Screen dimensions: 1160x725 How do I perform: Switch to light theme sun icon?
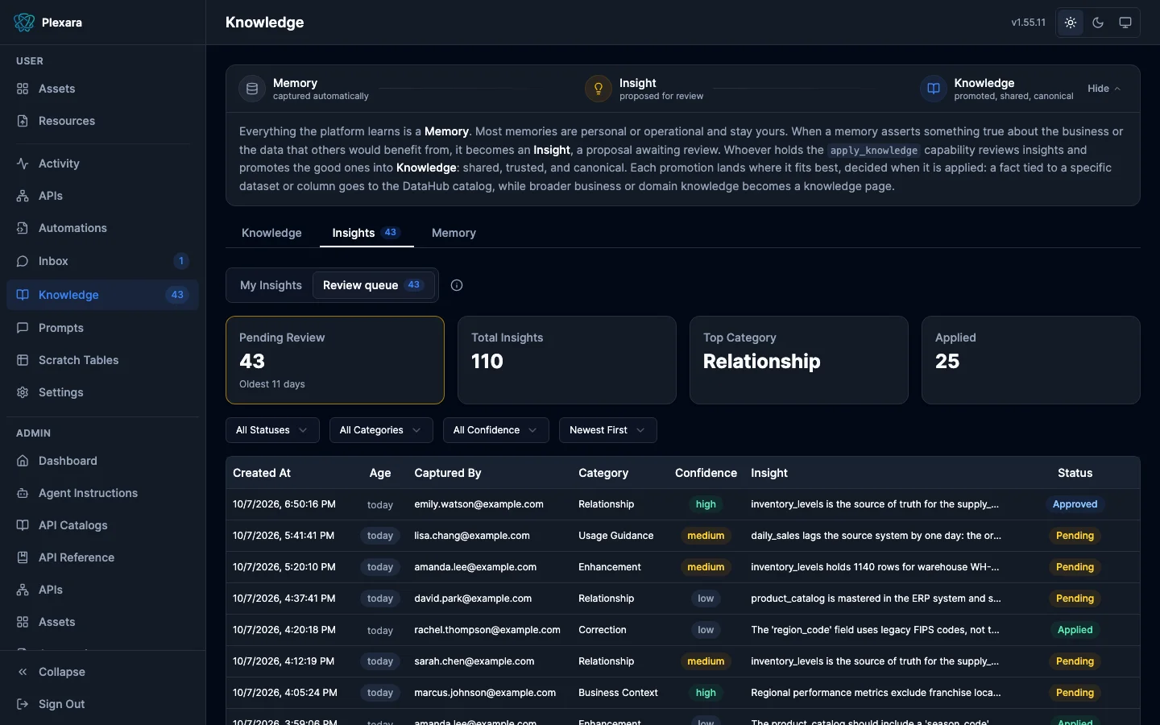pyautogui.click(x=1071, y=23)
